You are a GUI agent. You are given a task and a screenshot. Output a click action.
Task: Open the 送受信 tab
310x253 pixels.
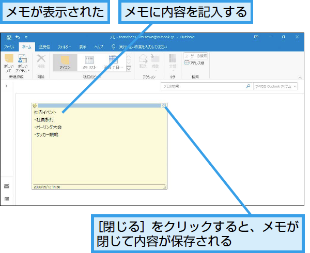click(x=44, y=47)
